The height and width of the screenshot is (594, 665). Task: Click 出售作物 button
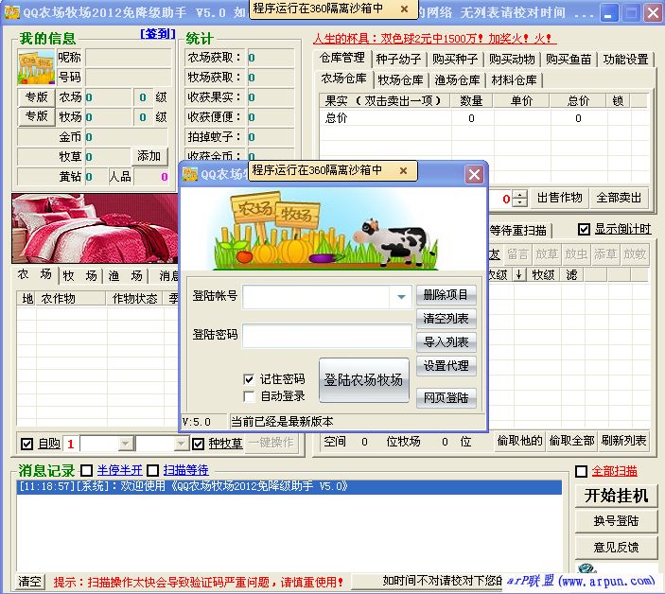click(x=559, y=198)
